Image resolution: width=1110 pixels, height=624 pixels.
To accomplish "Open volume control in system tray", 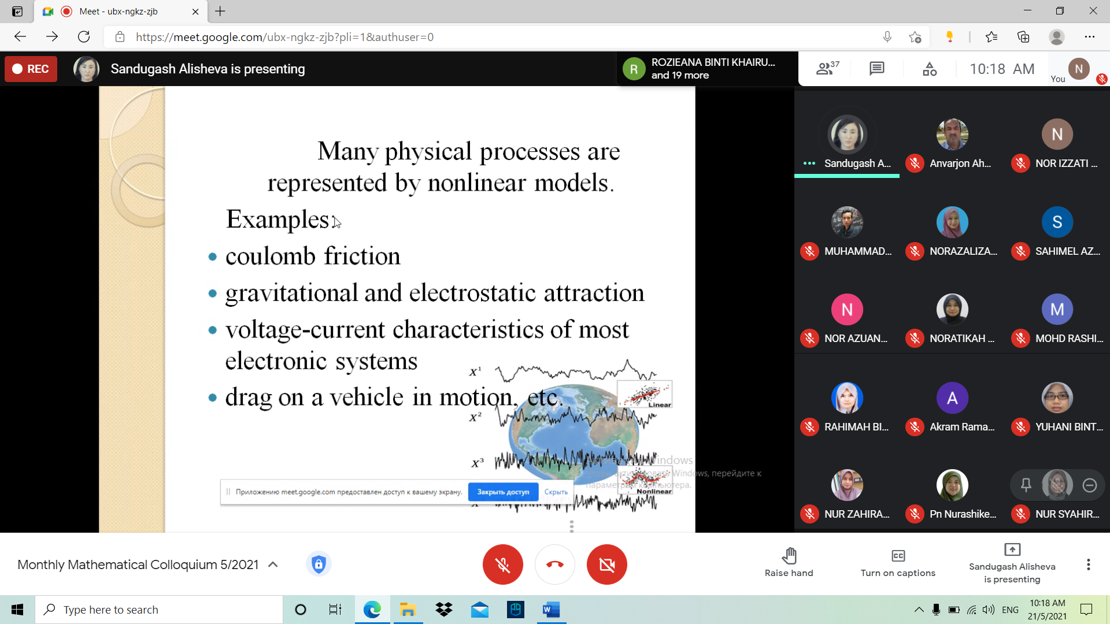I will coord(989,610).
